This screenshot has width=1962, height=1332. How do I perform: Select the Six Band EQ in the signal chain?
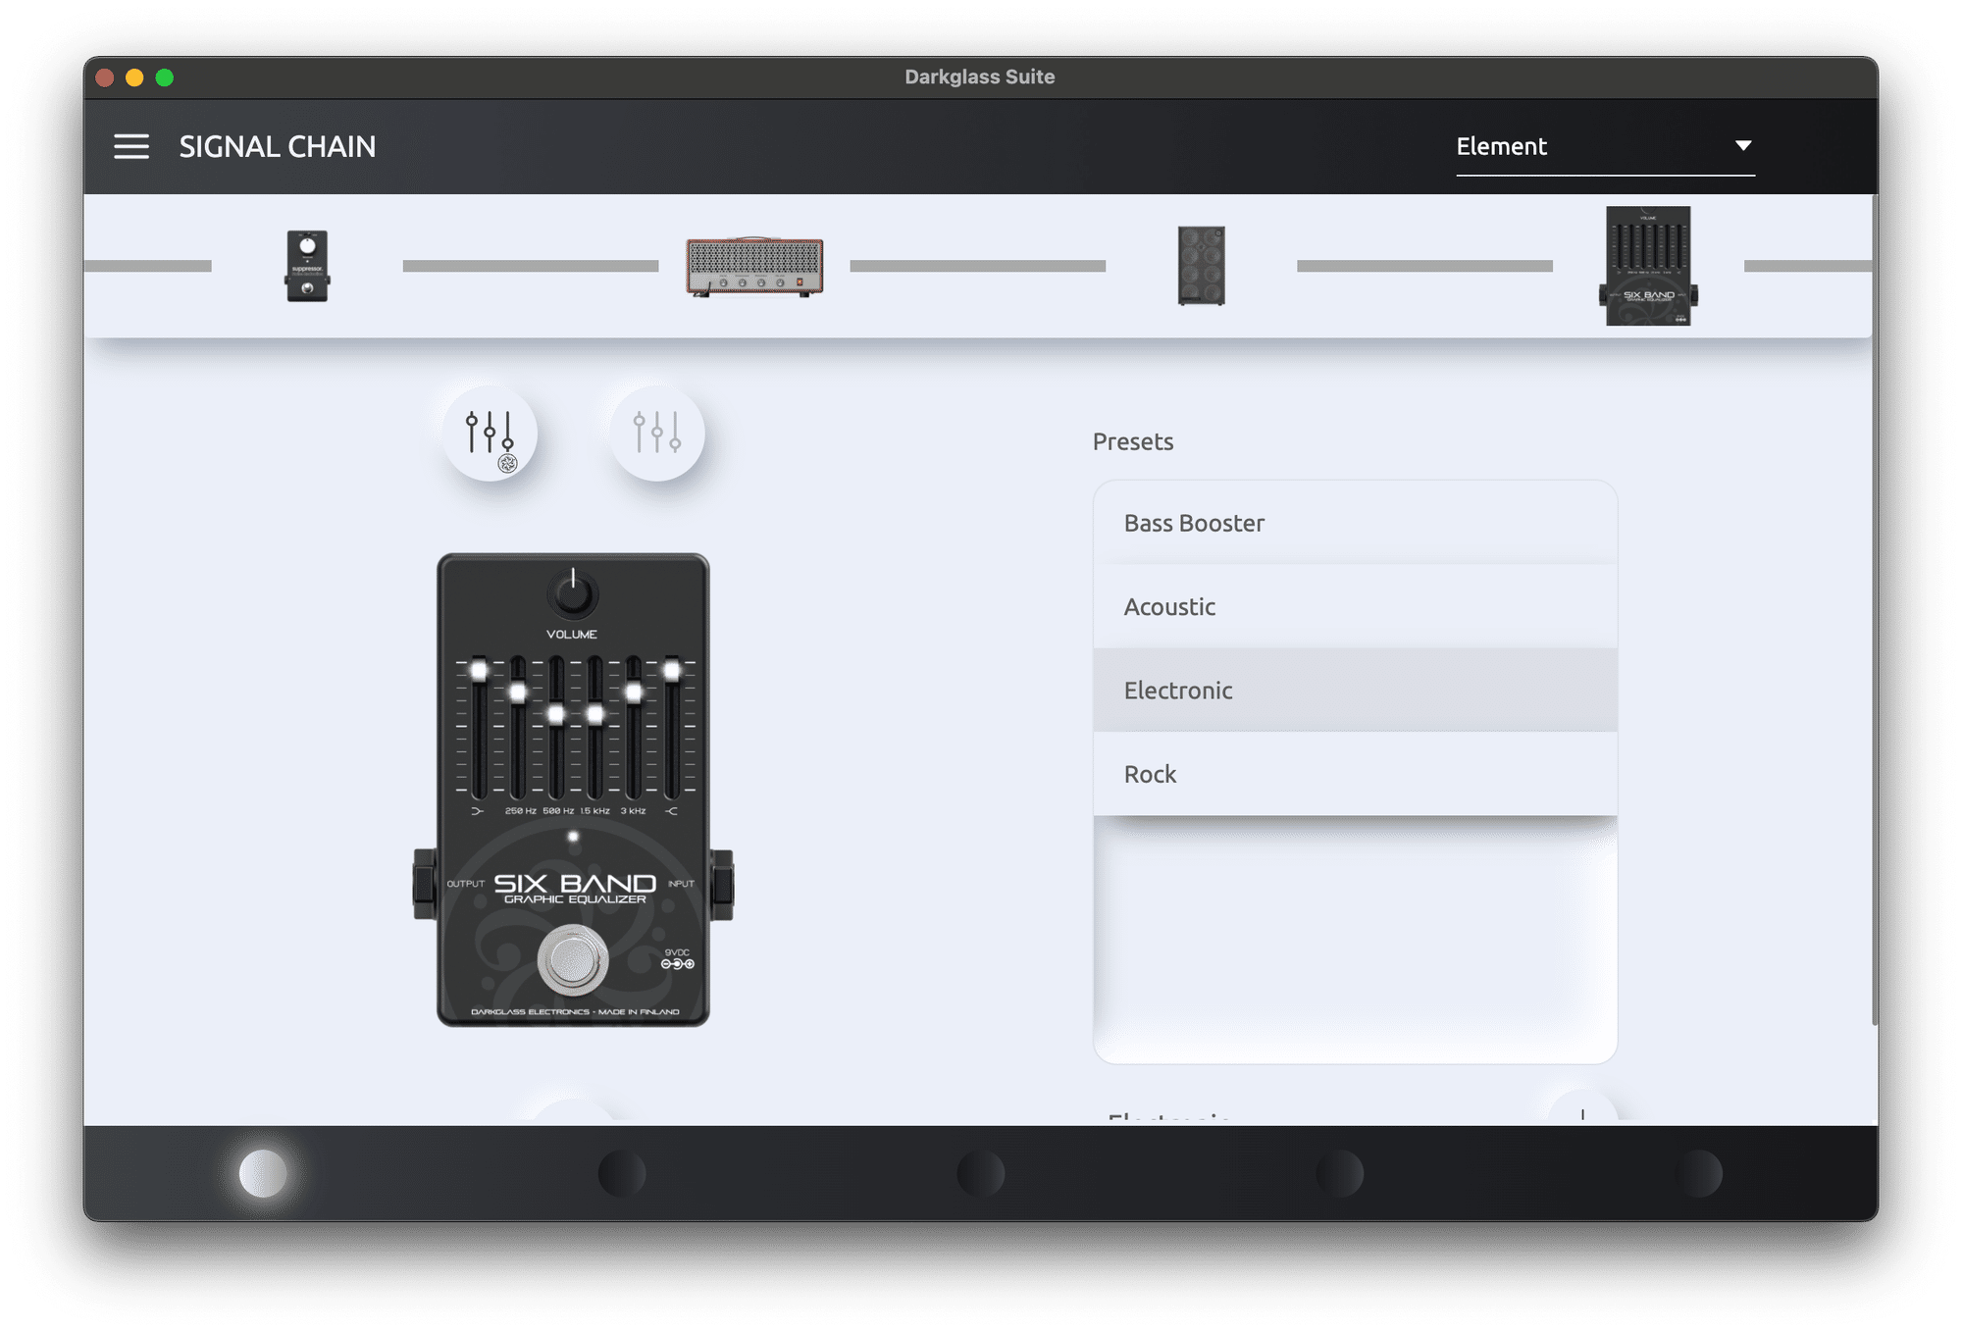[1646, 265]
